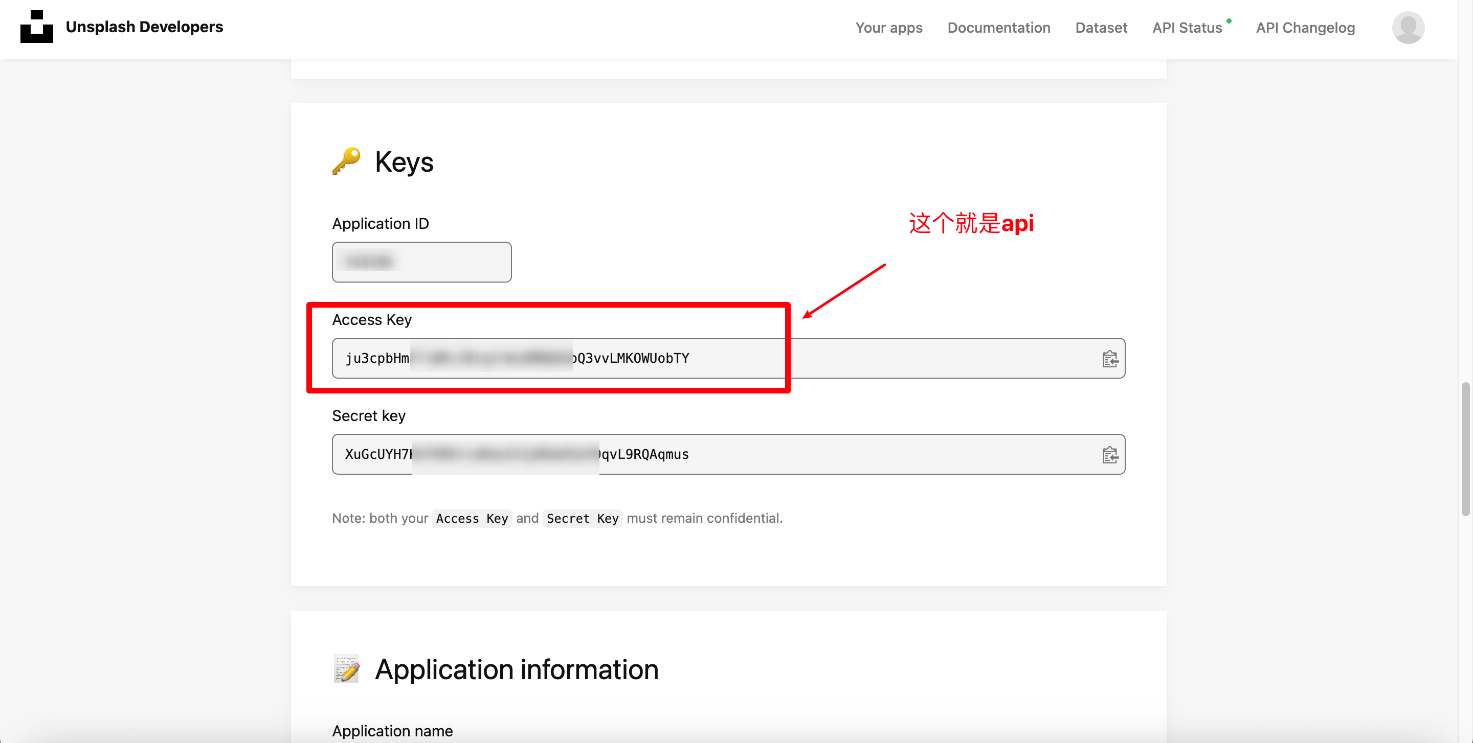Click the golden key icon beside Keys
The width and height of the screenshot is (1473, 743).
tap(347, 161)
